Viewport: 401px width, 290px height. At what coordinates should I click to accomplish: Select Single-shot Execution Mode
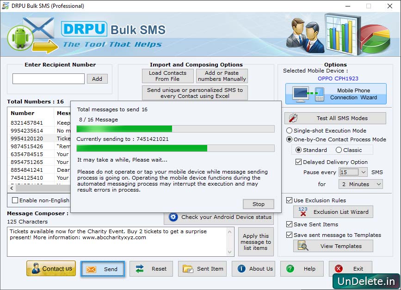tap(289, 131)
